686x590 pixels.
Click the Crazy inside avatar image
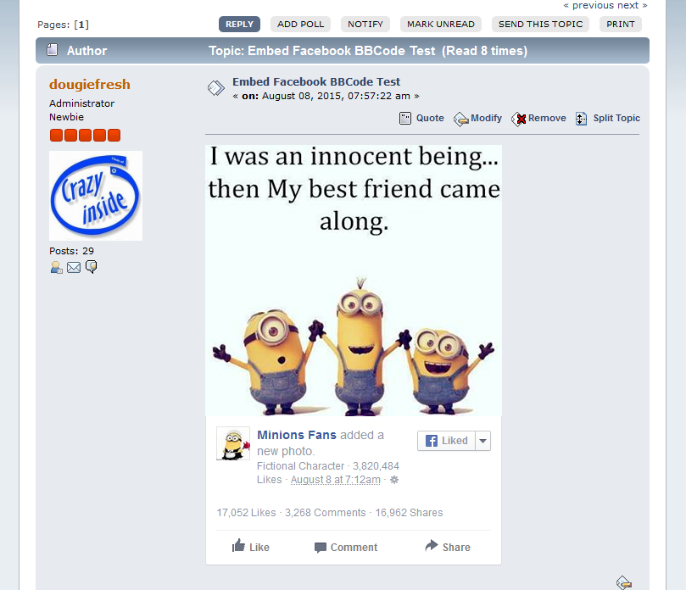point(96,196)
